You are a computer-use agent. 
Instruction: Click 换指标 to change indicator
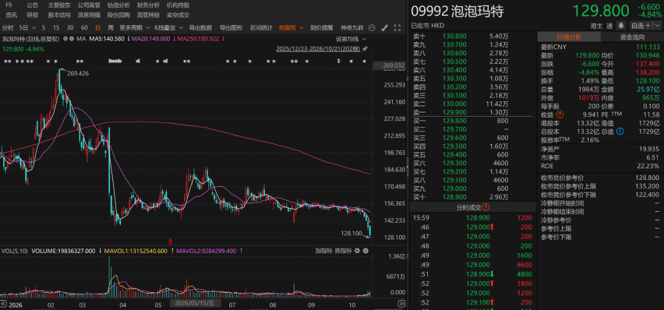click(x=343, y=251)
